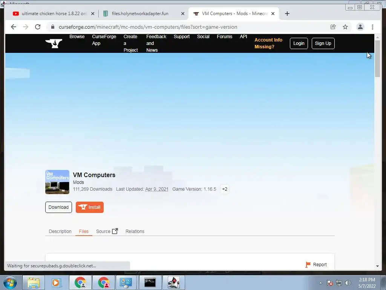Viewport: 386px width, 290px height.
Task: Open Command Prompt taskbar window
Action: coord(150,282)
